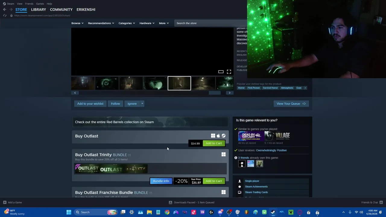The width and height of the screenshot is (386, 217).
Task: Click the SteamOS platform icon for Outlast
Action: tap(223, 136)
